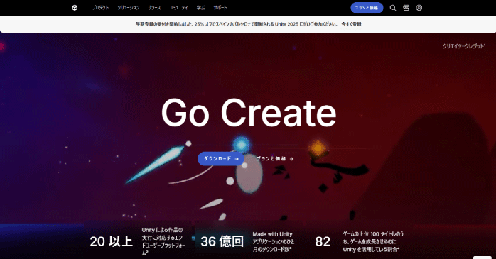Click the Unity logo in the header
Viewport: 496px width, 259px height.
coord(75,8)
